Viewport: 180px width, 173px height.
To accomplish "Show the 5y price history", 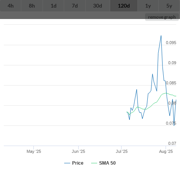I will tap(169, 6).
